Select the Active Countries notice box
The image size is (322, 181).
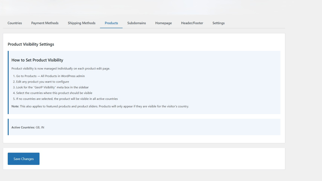[x=144, y=127]
